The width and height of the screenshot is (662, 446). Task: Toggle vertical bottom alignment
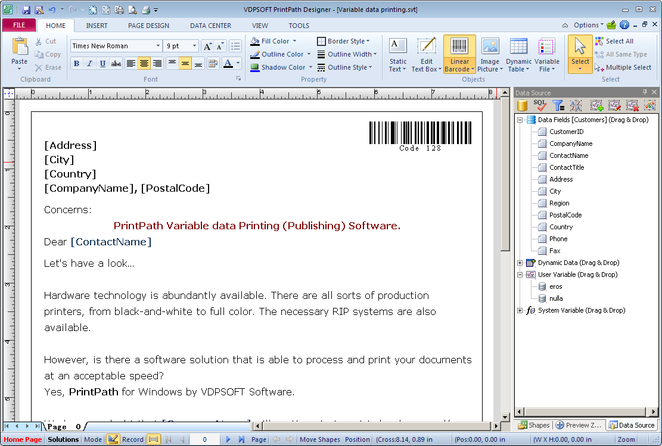[x=198, y=63]
